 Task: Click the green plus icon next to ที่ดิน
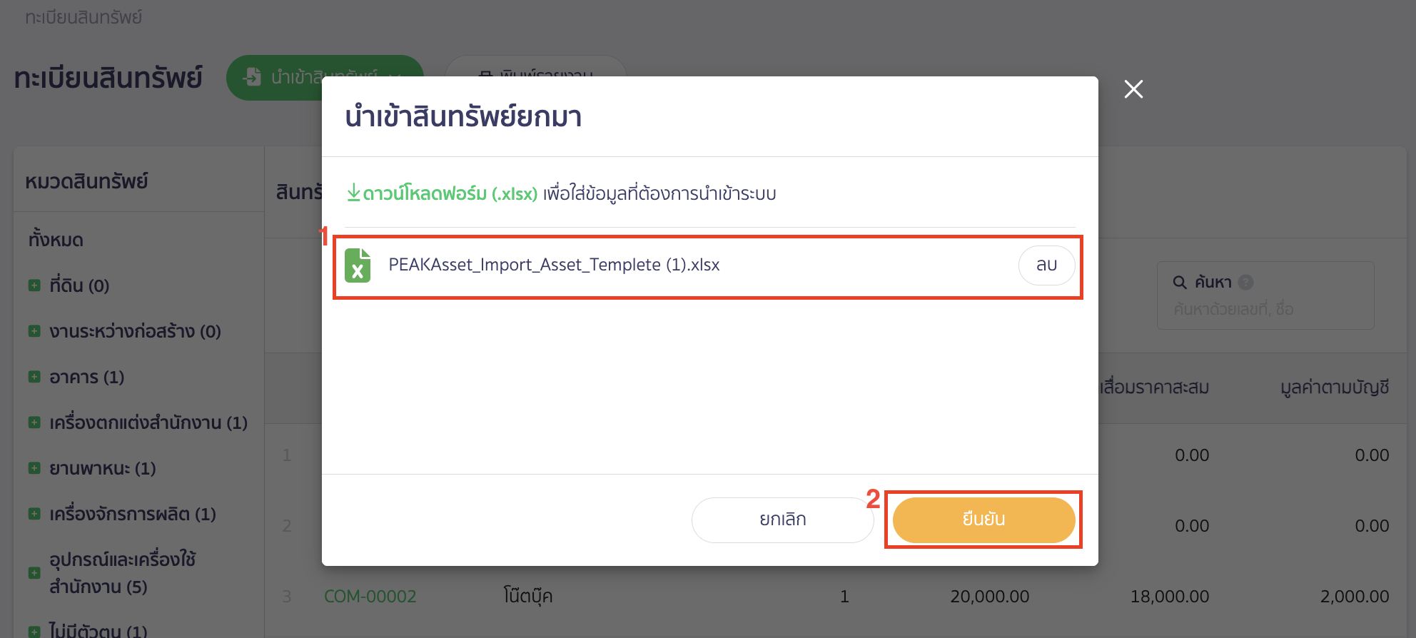(x=34, y=285)
